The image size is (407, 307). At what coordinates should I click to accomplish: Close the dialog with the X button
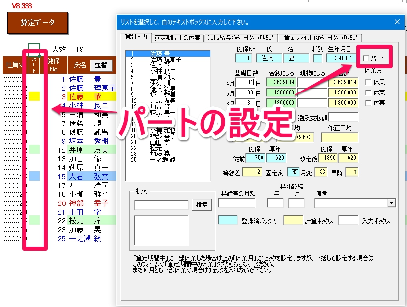397,22
